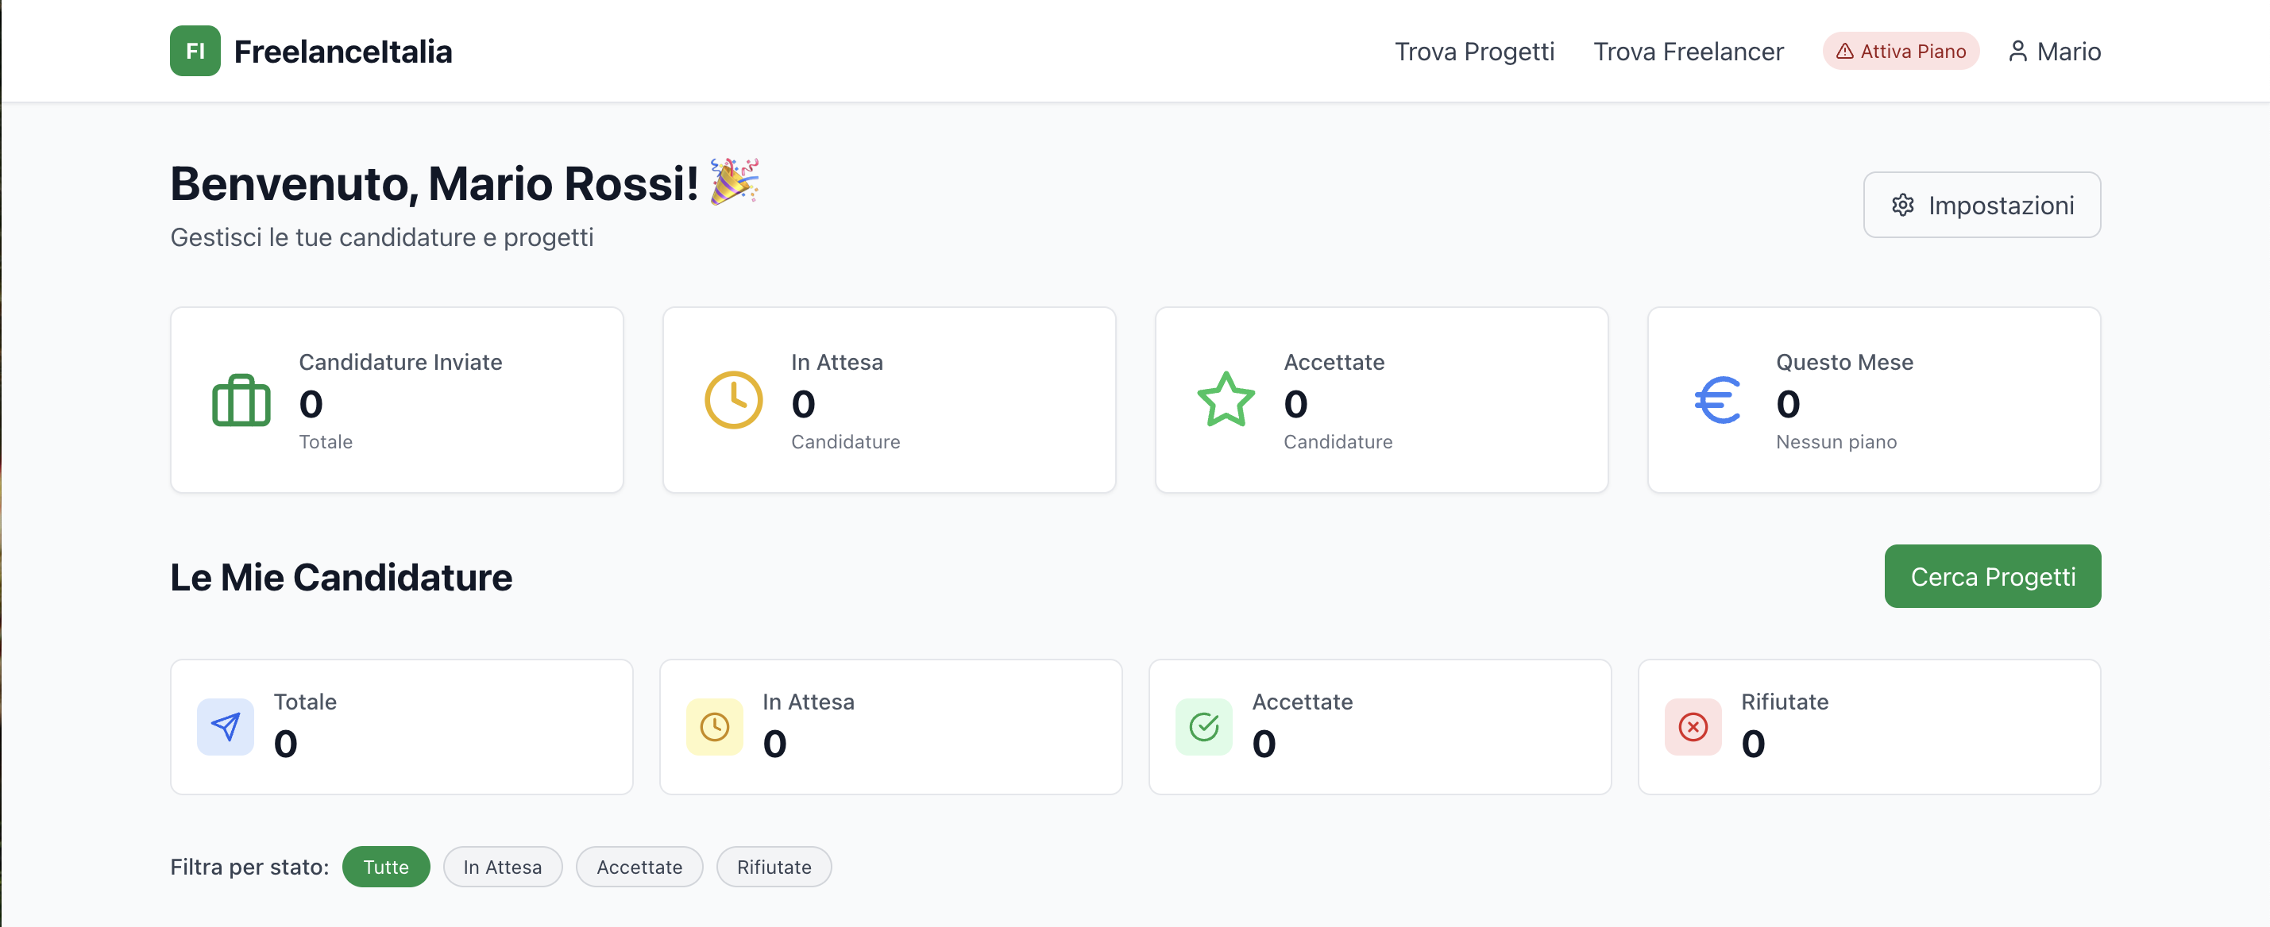The image size is (2270, 927).
Task: Select the Tutte status filter
Action: (386, 866)
